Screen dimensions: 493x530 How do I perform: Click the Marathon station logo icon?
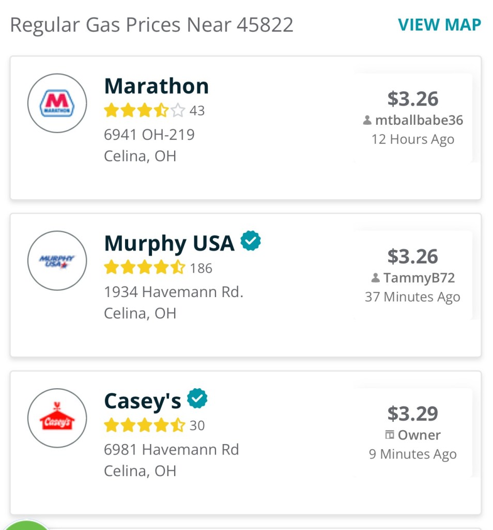57,103
